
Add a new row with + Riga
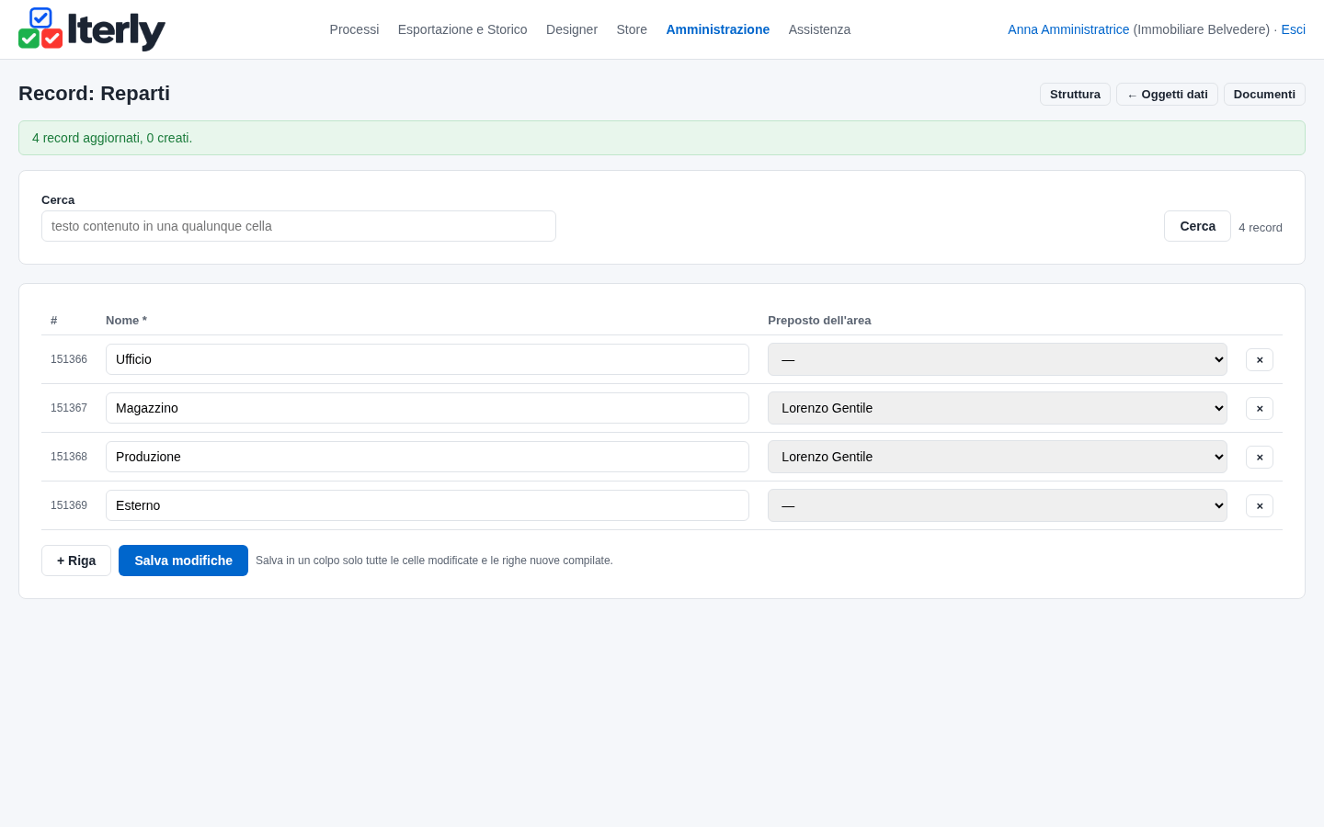tap(76, 561)
